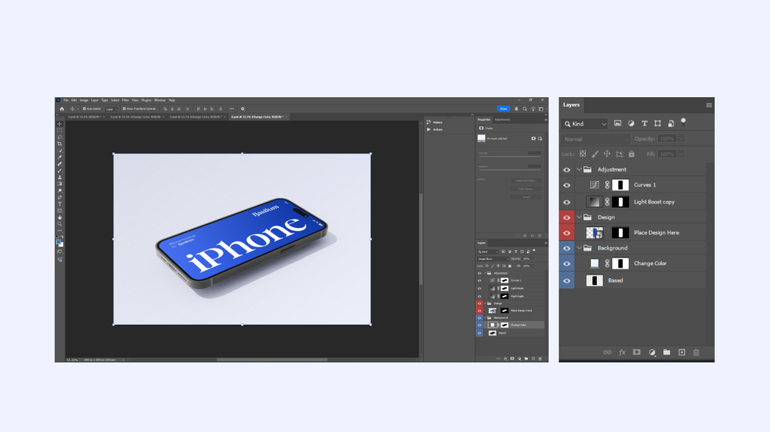This screenshot has width=770, height=432.
Task: Hide Background group in enlarged Layers panel
Action: (567, 248)
